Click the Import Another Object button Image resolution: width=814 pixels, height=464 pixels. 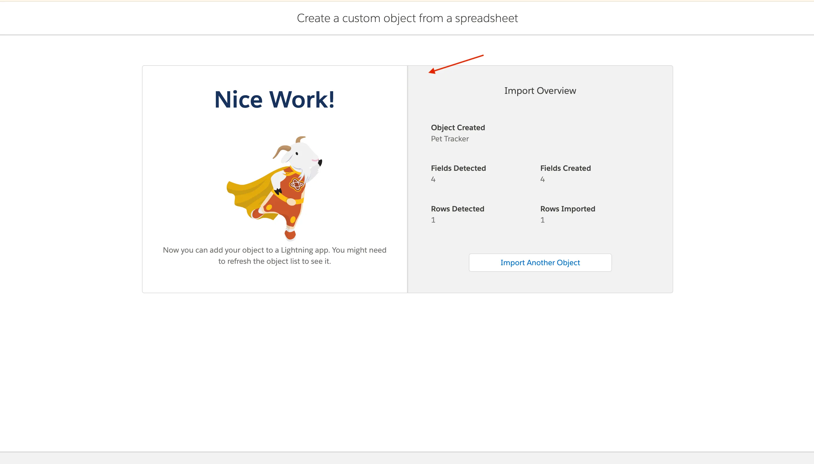point(540,263)
